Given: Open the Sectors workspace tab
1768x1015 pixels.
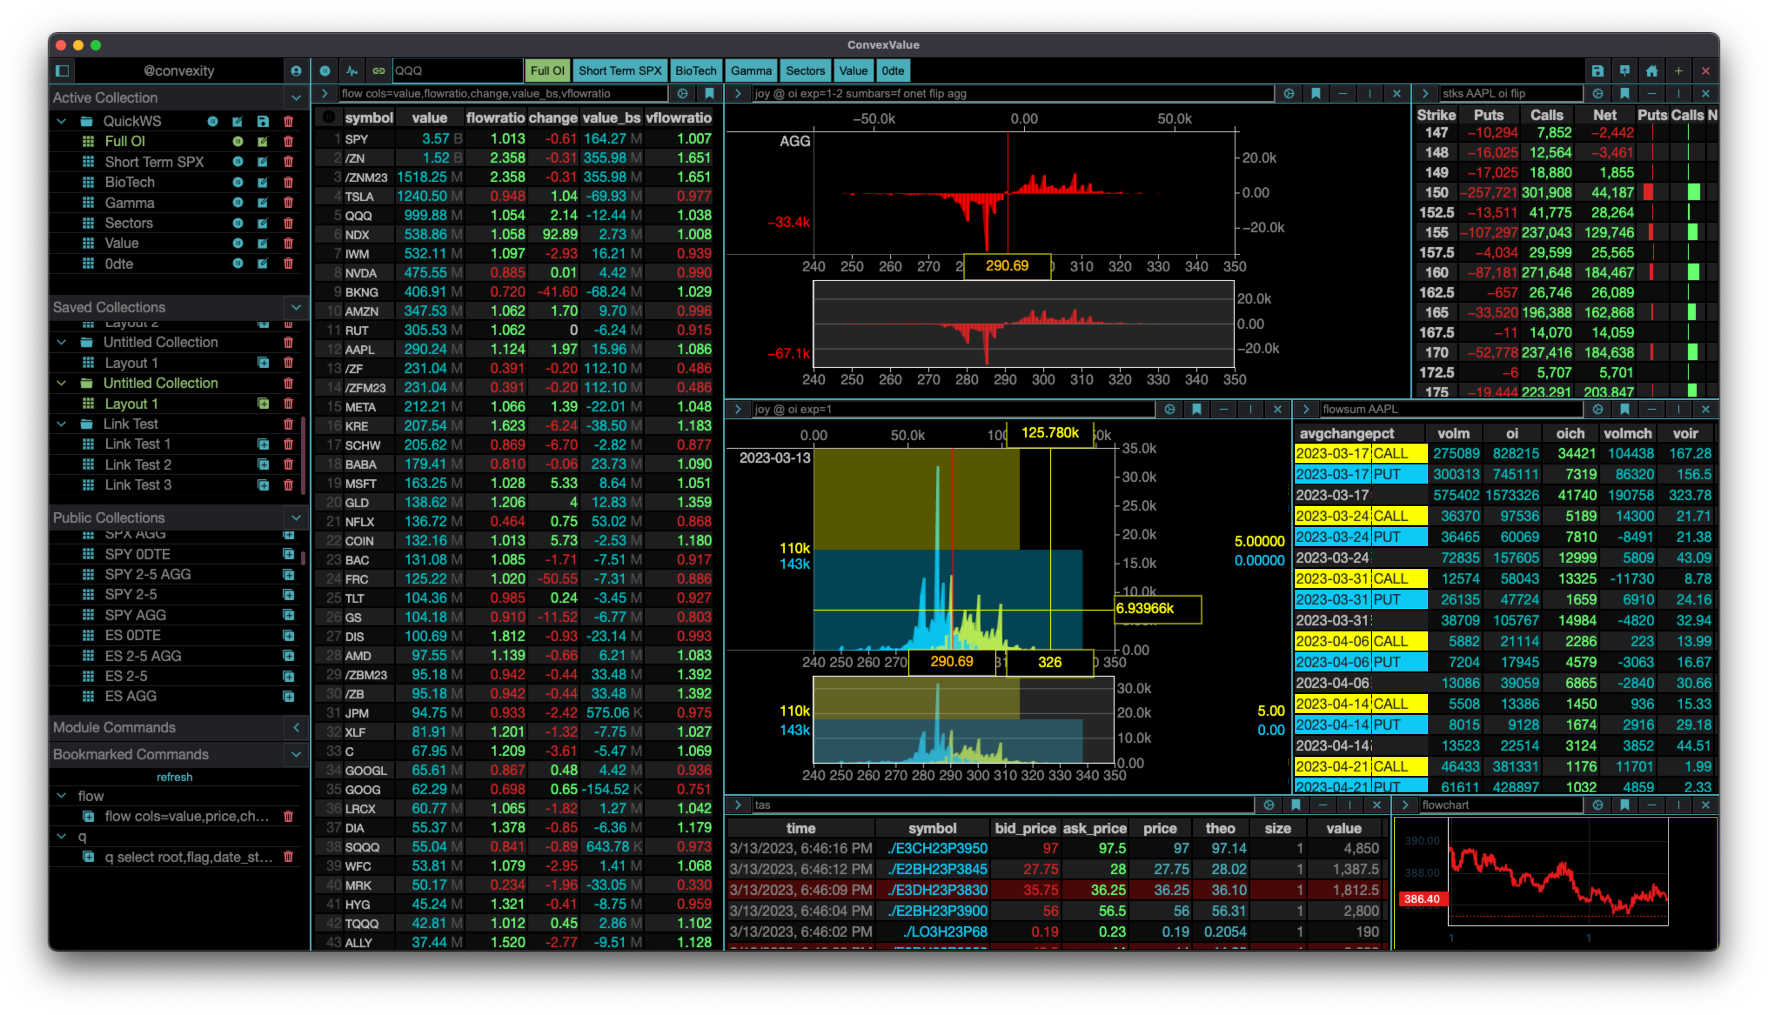Looking at the screenshot, I should (804, 70).
